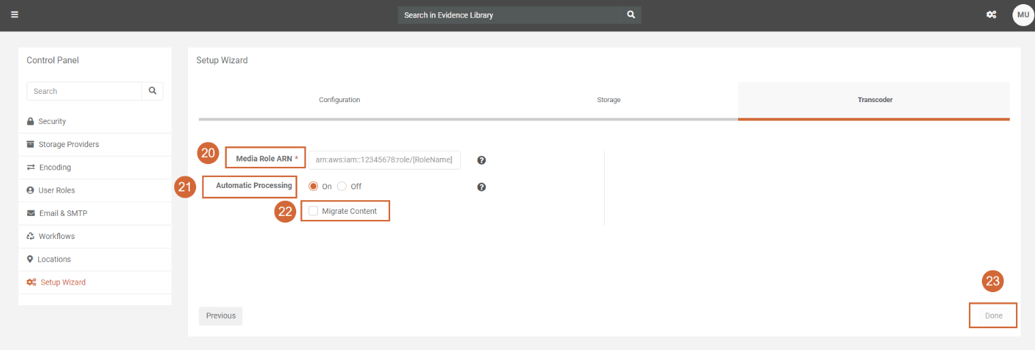Click the magnifier icon in Evidence Library search
Image resolution: width=1035 pixels, height=350 pixels.
click(x=631, y=15)
